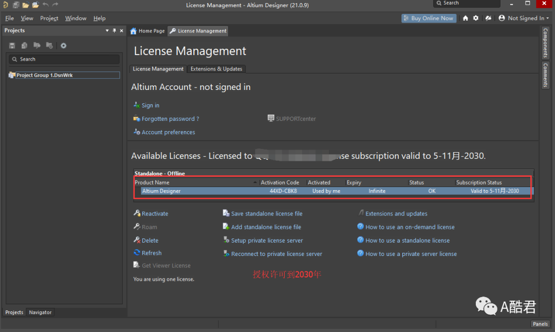Image resolution: width=555 pixels, height=332 pixels.
Task: Click the Home icon in top-right toolbar
Action: click(466, 18)
